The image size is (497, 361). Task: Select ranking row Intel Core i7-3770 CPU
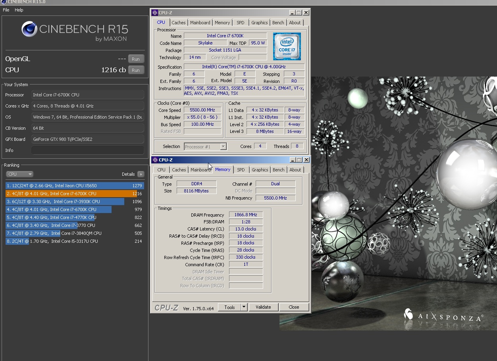(75, 225)
